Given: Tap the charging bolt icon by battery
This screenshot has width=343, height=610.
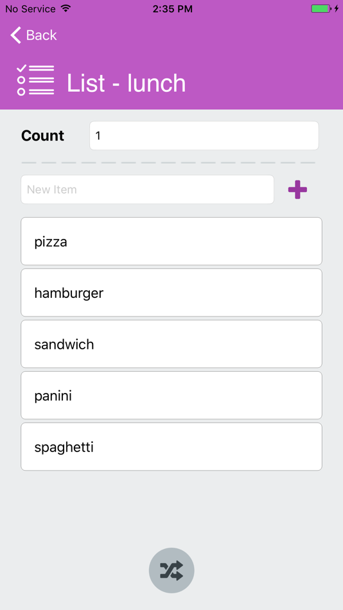Looking at the screenshot, I should [337, 8].
